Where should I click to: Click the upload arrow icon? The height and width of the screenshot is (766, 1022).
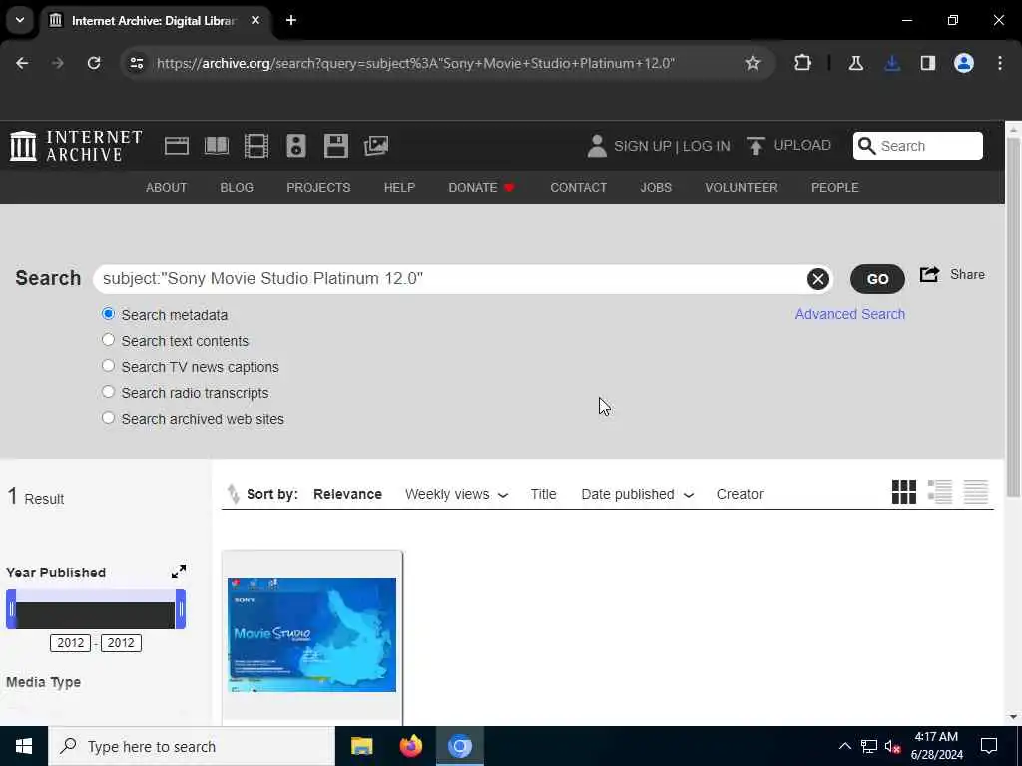click(x=755, y=146)
